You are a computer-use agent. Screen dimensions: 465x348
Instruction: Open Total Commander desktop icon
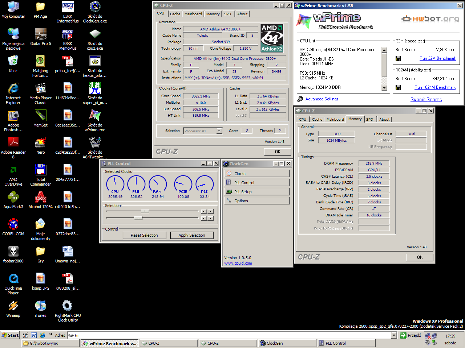tap(40, 175)
